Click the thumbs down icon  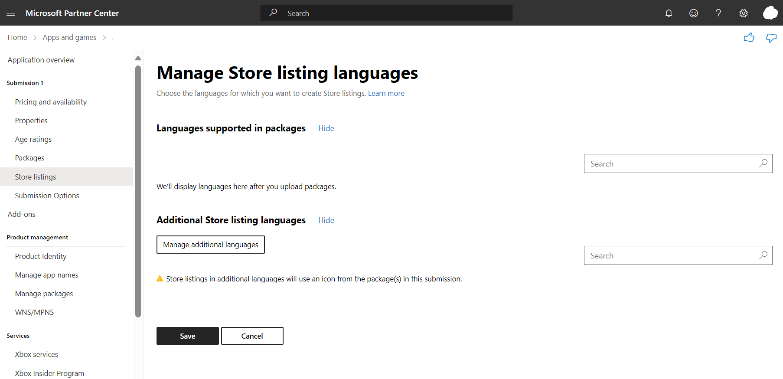click(771, 38)
